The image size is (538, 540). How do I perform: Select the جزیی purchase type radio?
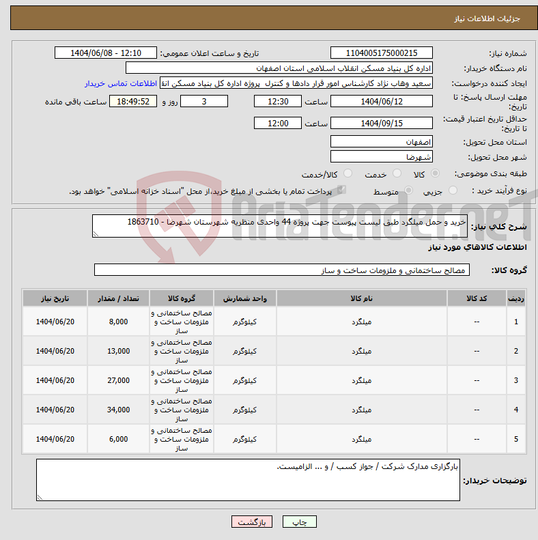pos(453,190)
